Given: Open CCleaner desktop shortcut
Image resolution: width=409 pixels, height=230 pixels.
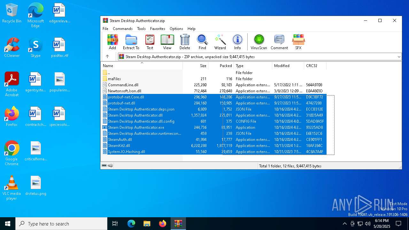Looking at the screenshot, I should (12, 48).
